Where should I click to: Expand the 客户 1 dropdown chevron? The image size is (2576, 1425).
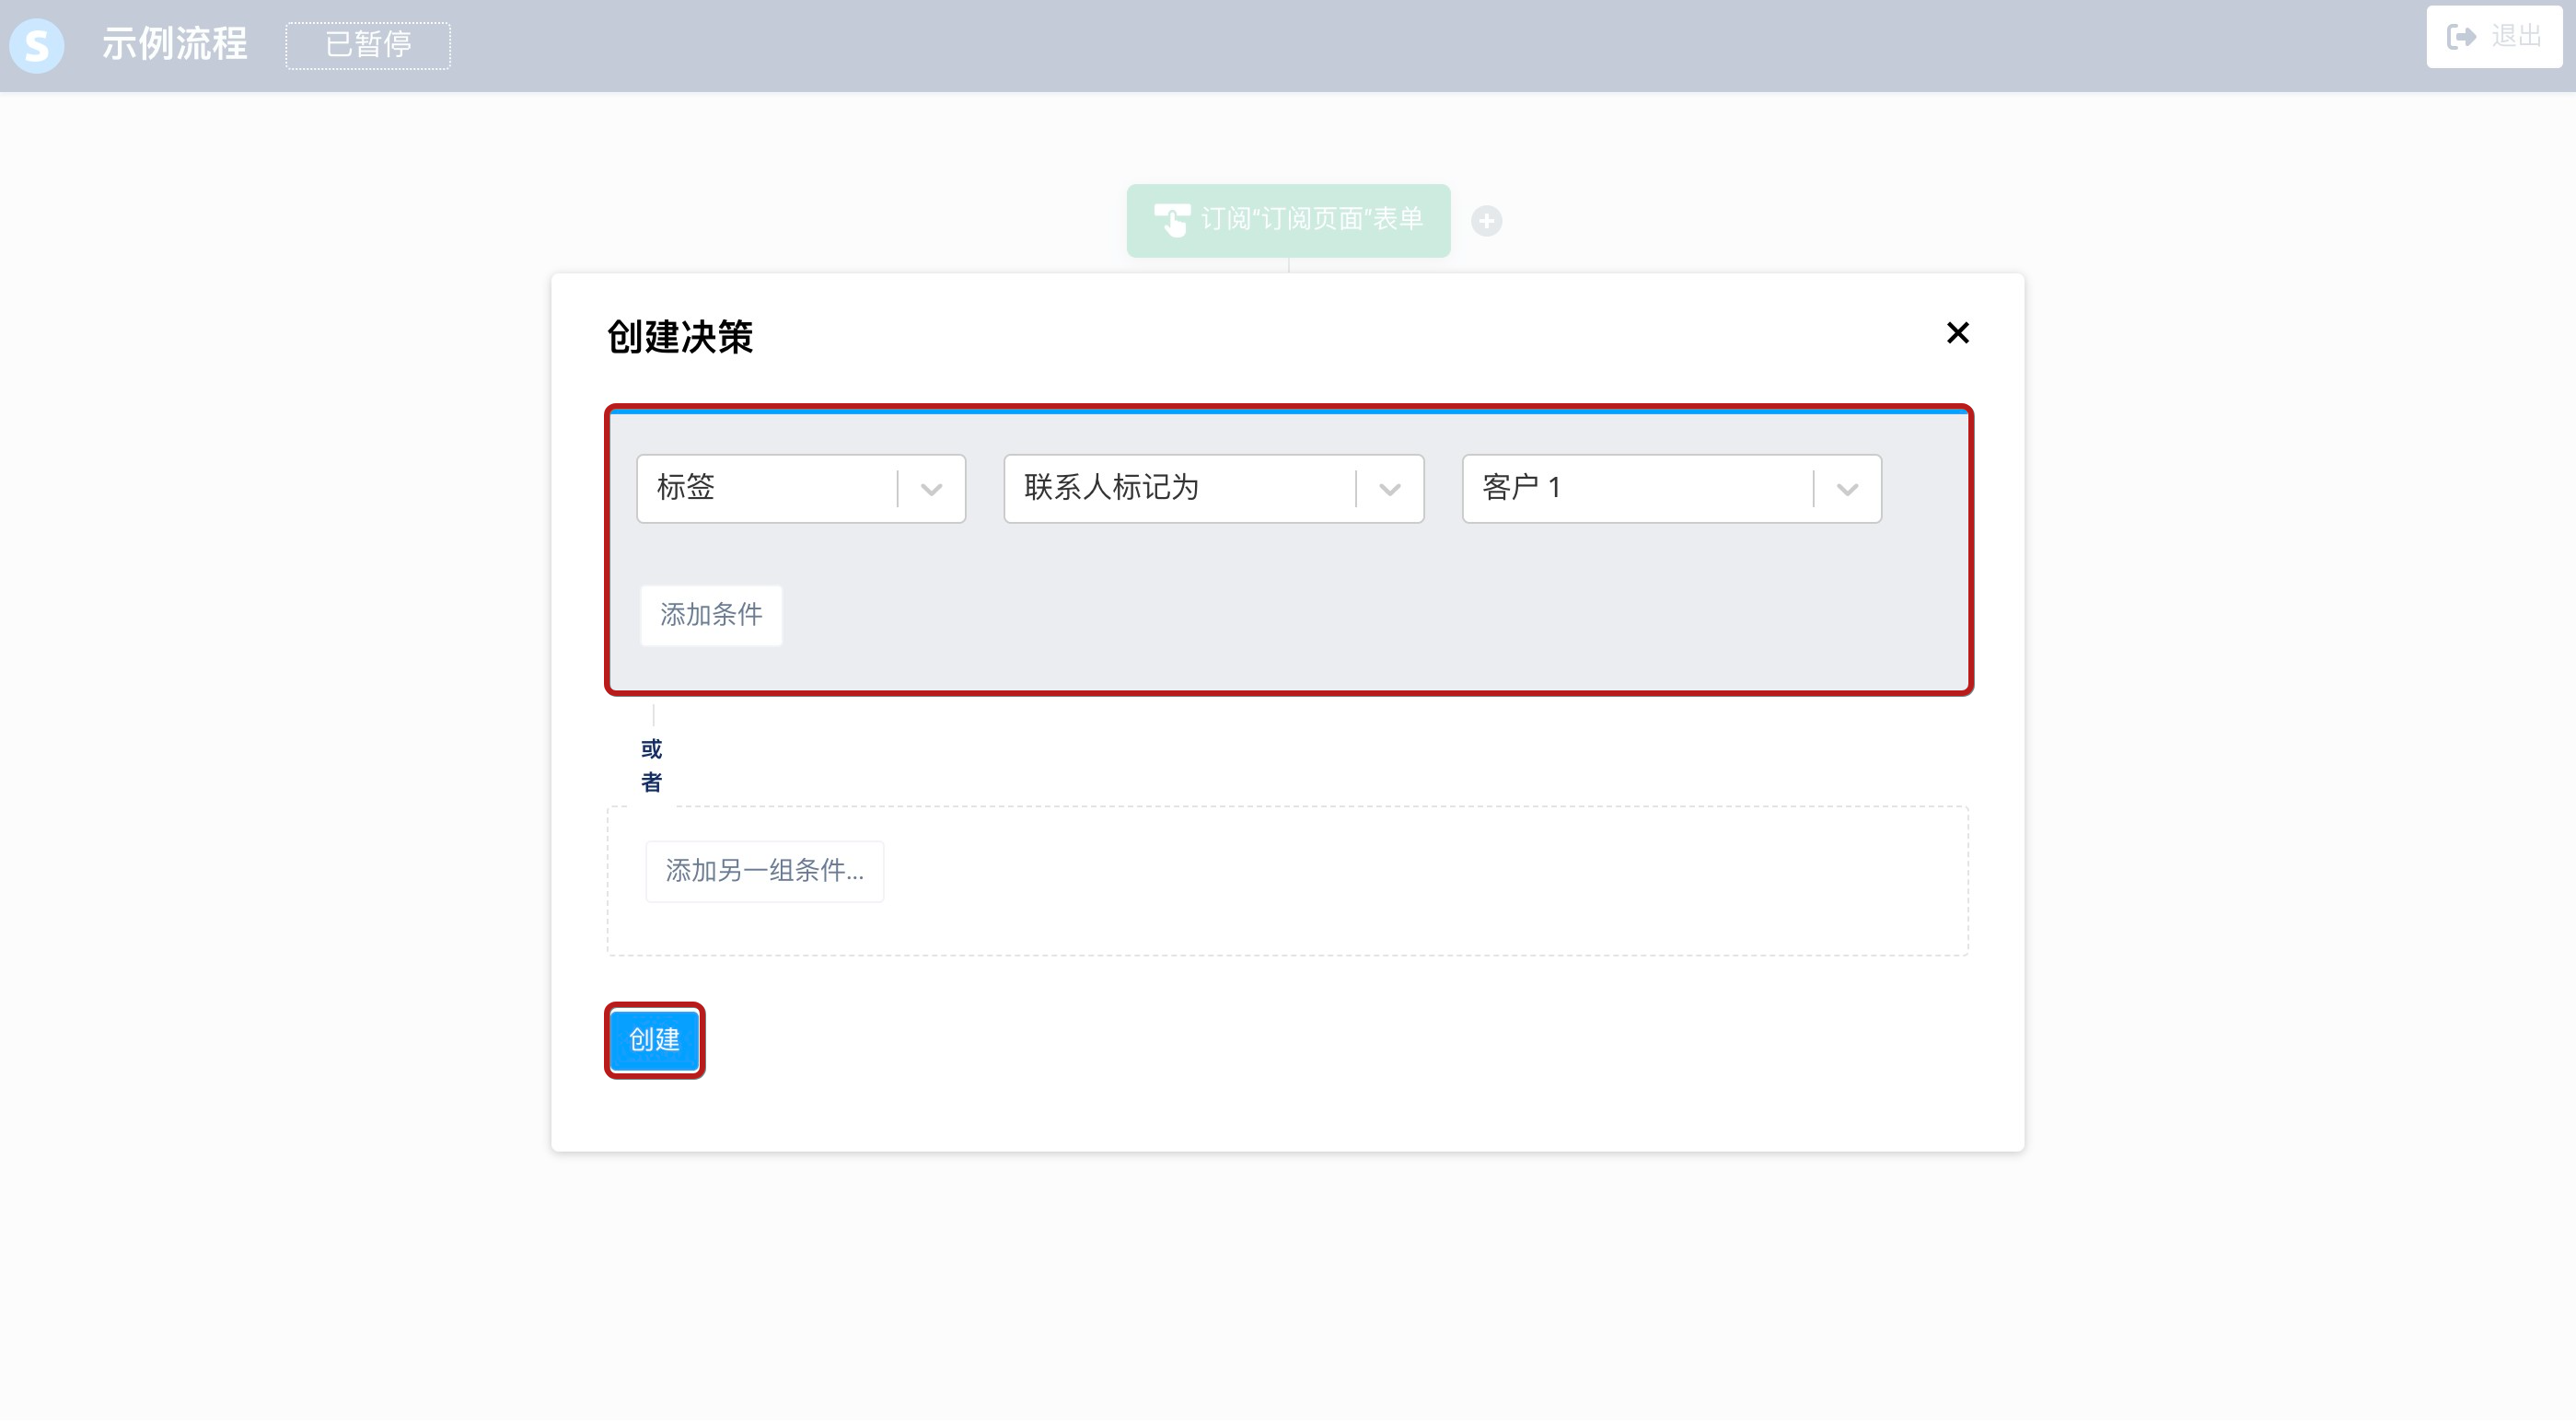click(1847, 490)
